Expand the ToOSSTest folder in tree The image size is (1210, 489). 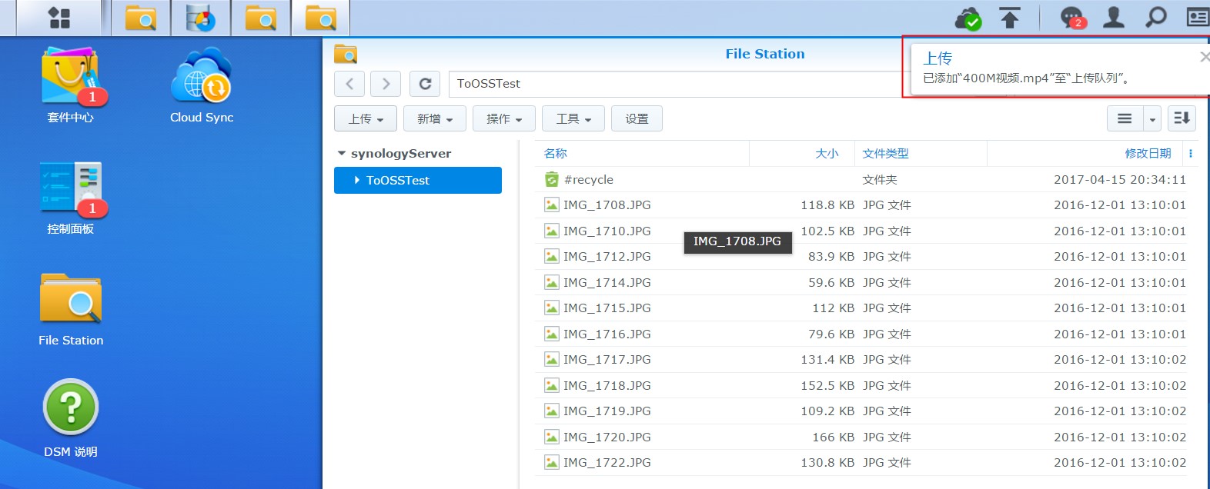357,180
